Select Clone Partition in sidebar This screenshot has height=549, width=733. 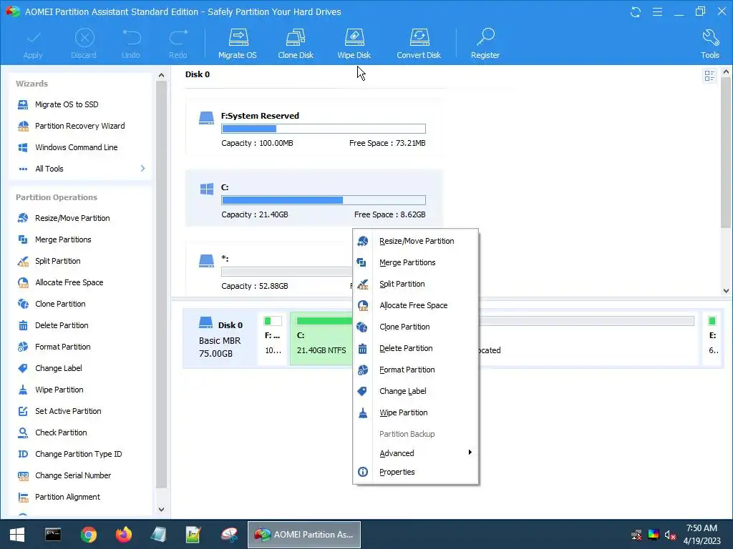(51, 304)
